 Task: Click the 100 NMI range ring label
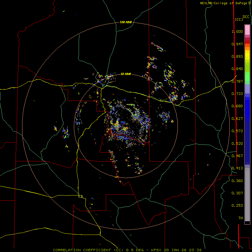click(126, 22)
